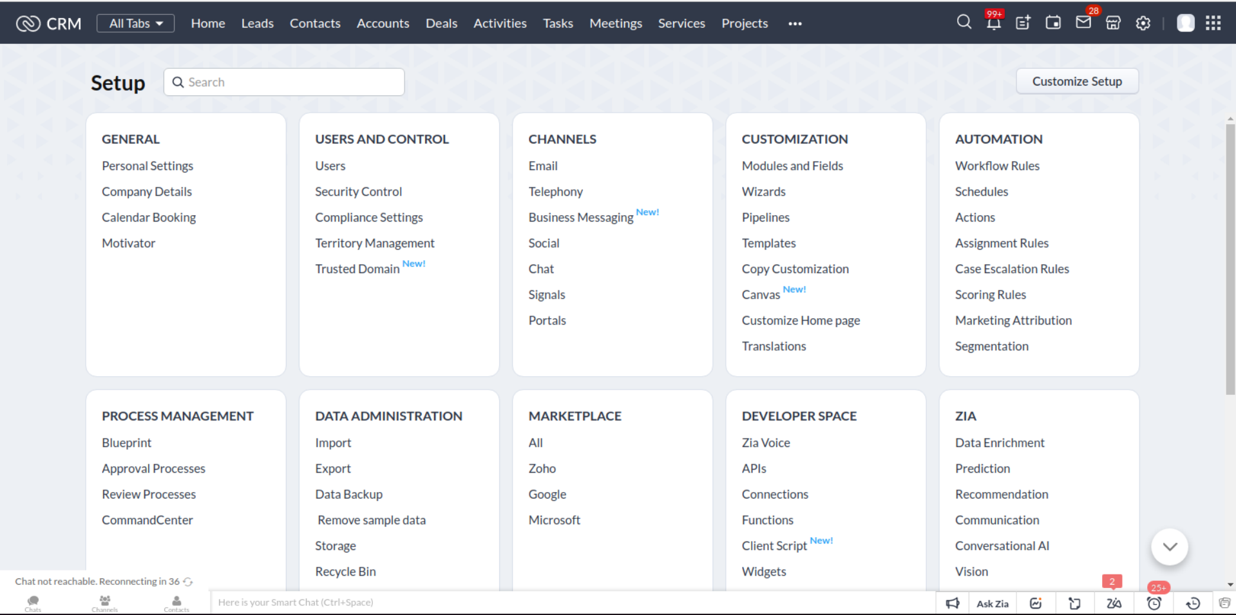Click the settings gear icon
This screenshot has height=615, width=1236.
point(1143,23)
